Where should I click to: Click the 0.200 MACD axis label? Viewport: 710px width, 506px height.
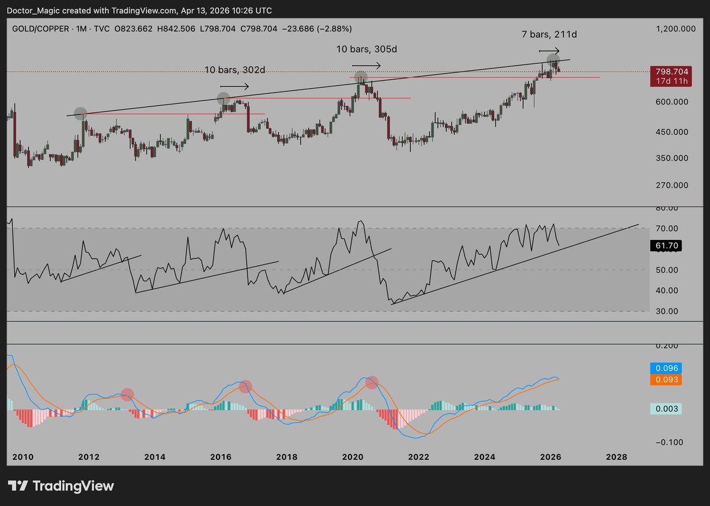pos(666,346)
